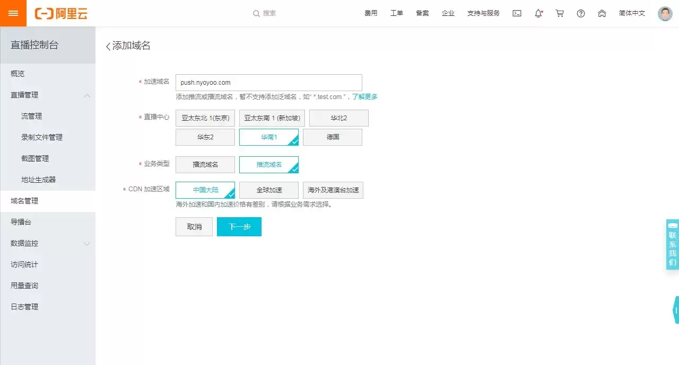Open the 了解更多 link

click(x=365, y=97)
